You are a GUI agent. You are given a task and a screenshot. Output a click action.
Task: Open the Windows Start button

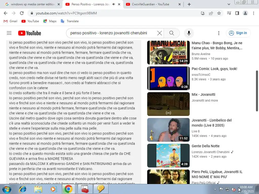coord(7,189)
